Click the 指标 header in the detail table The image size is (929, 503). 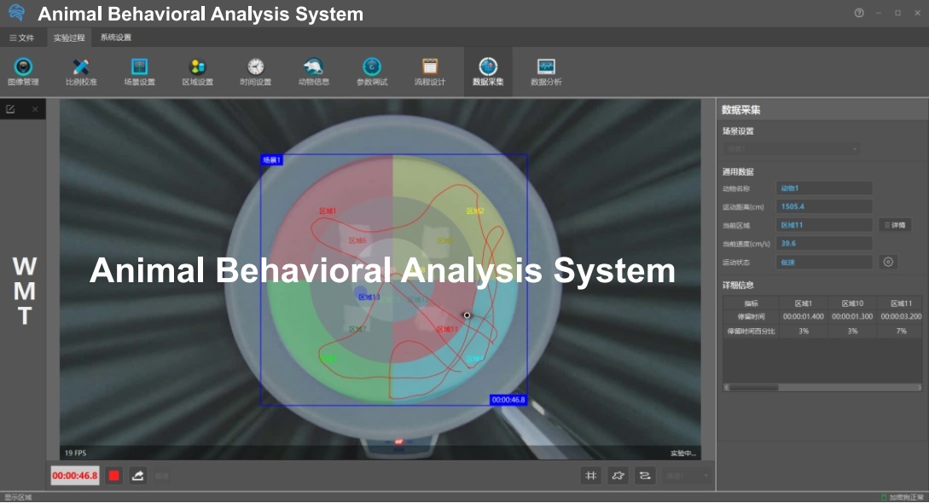point(751,303)
